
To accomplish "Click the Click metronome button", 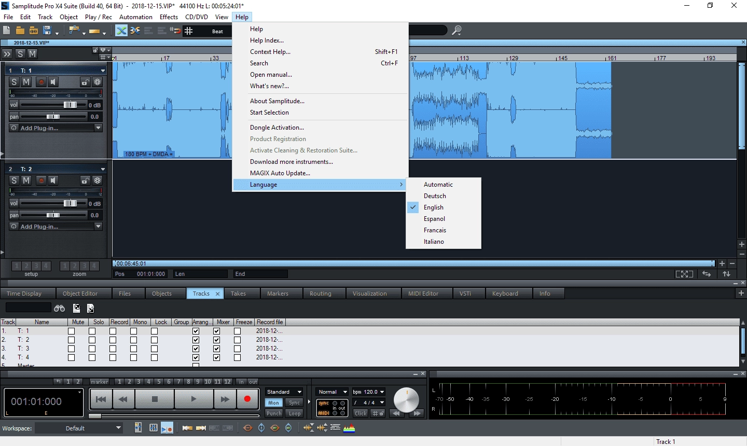I will pyautogui.click(x=361, y=413).
